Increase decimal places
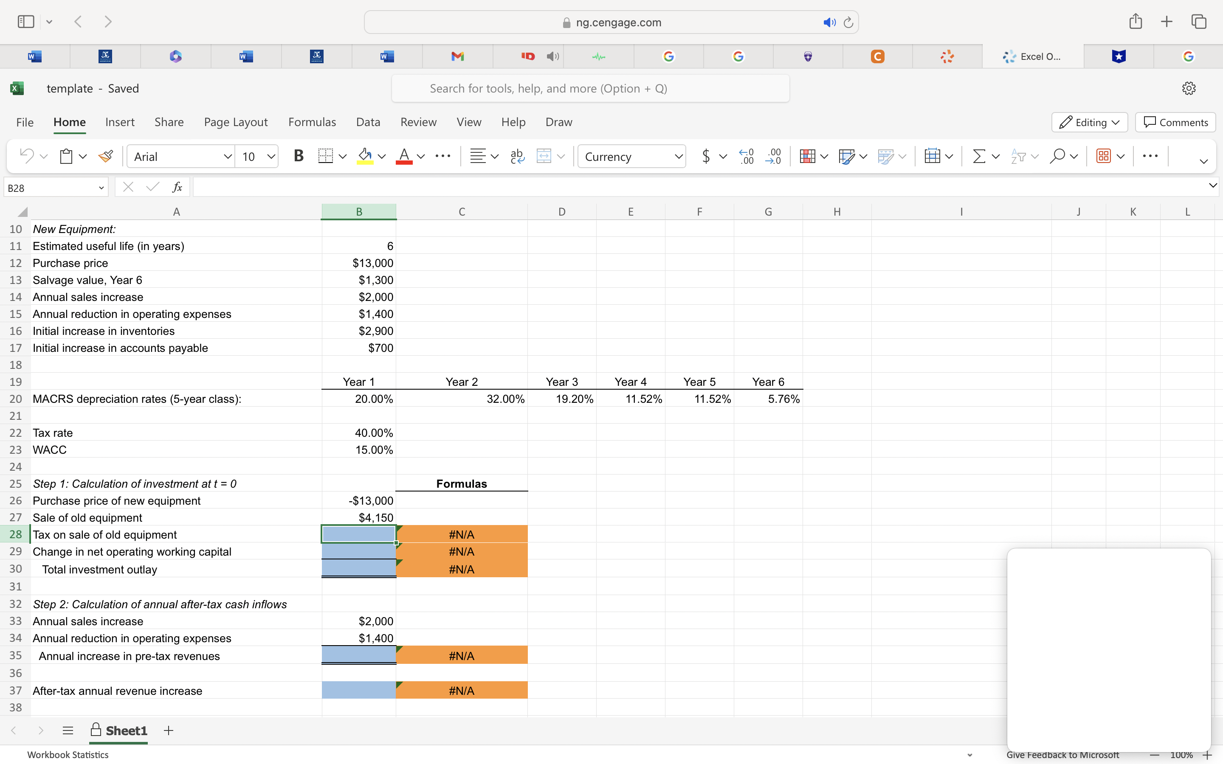Image resolution: width=1223 pixels, height=764 pixels. (x=747, y=156)
